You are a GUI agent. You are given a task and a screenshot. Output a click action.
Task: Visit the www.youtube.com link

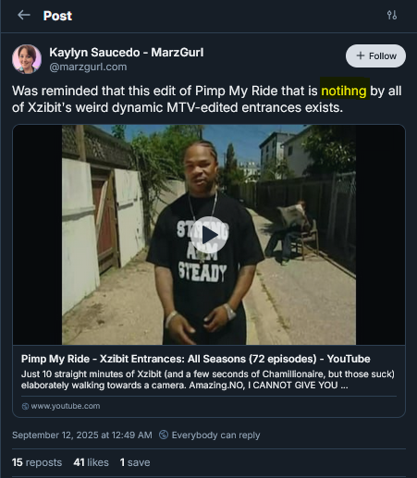click(x=66, y=406)
